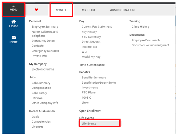Image resolution: width=177 pixels, height=137 pixels.
Task: Click the Inbox label in sidebar
Action: click(x=14, y=42)
